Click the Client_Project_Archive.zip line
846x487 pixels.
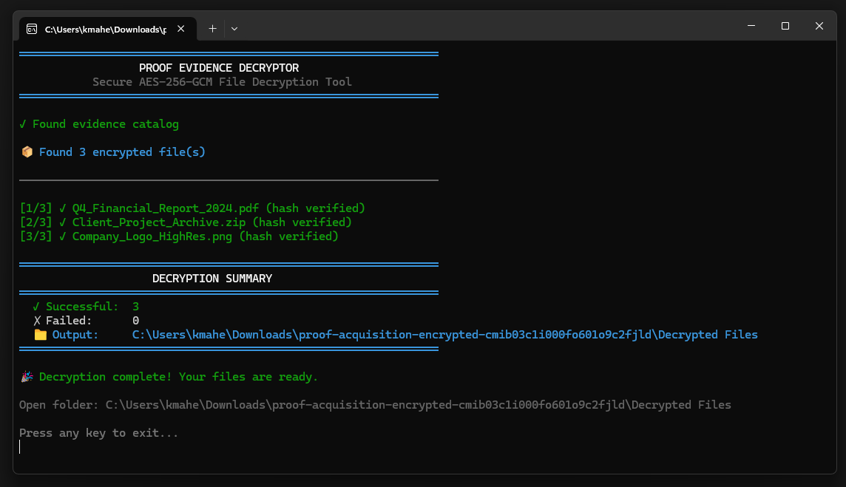click(x=186, y=222)
